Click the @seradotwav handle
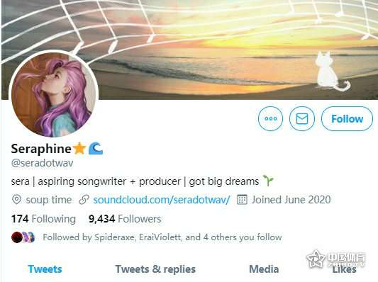Screen dimensions: 378x282 point(42,163)
